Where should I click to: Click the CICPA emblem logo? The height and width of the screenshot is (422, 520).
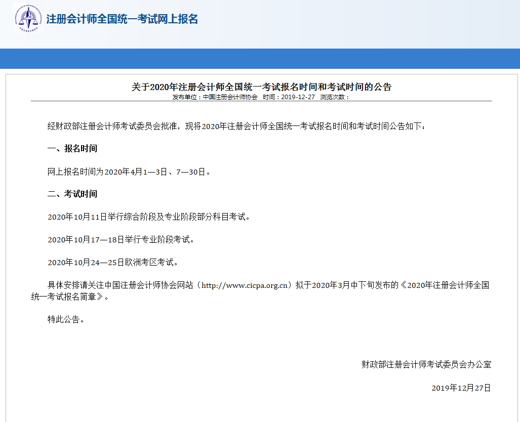click(28, 19)
